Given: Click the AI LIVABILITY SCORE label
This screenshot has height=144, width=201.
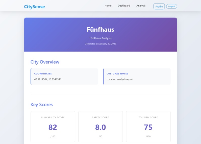Looking at the screenshot, I should click(x=53, y=117).
